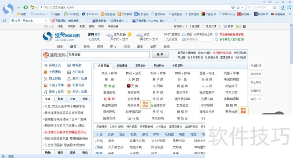The image size is (293, 158).
Task: Open the new tab plus button
Action: (x=175, y=20)
